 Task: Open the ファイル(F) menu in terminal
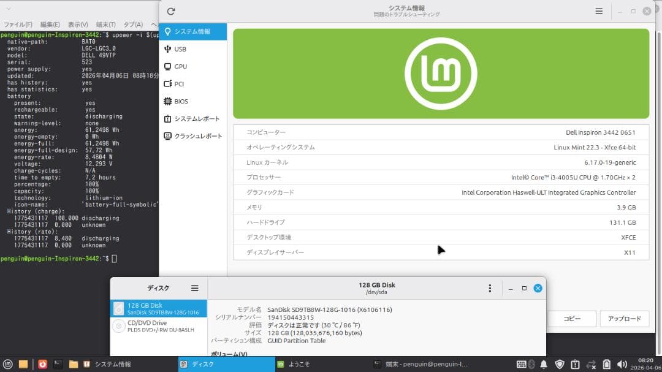18,25
